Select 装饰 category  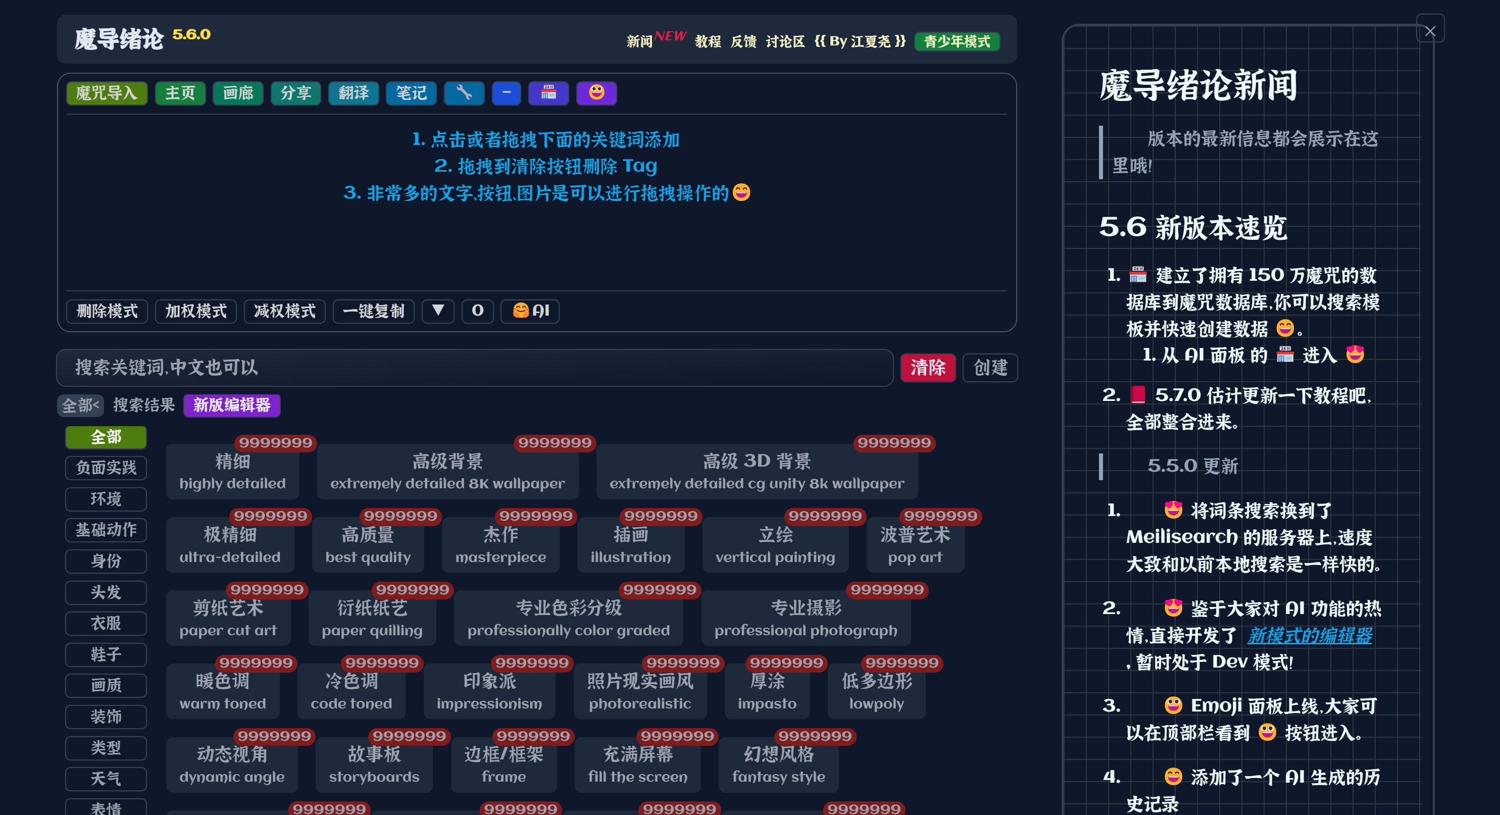(106, 717)
